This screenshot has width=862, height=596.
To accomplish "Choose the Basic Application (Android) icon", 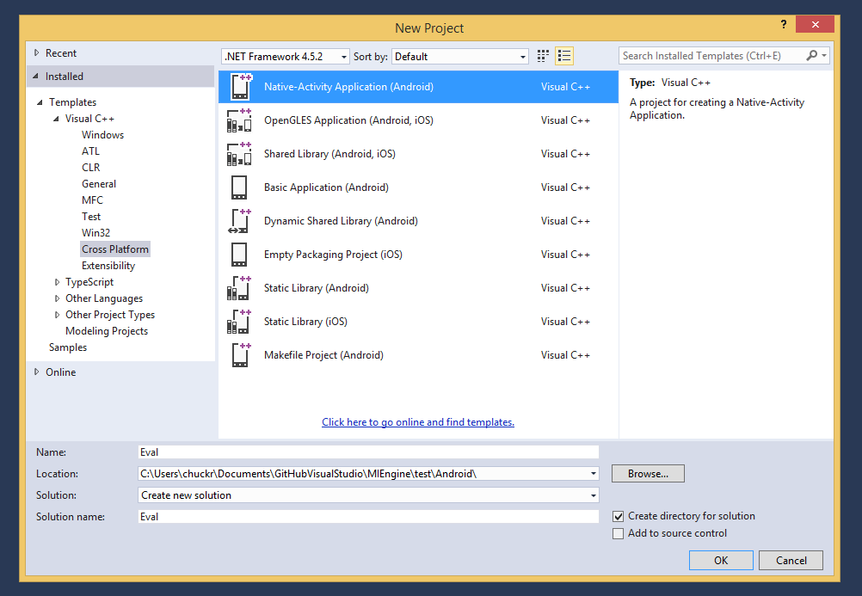I will point(239,187).
